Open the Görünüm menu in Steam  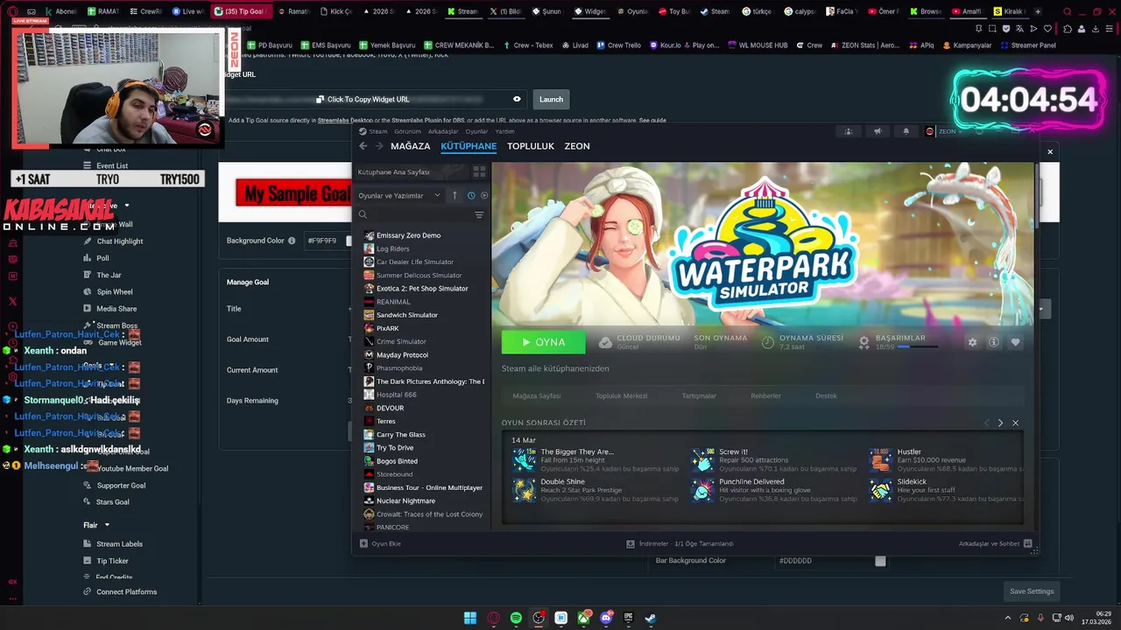pyautogui.click(x=407, y=131)
